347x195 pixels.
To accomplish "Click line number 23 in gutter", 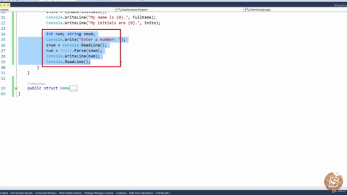I will click(x=3, y=29).
